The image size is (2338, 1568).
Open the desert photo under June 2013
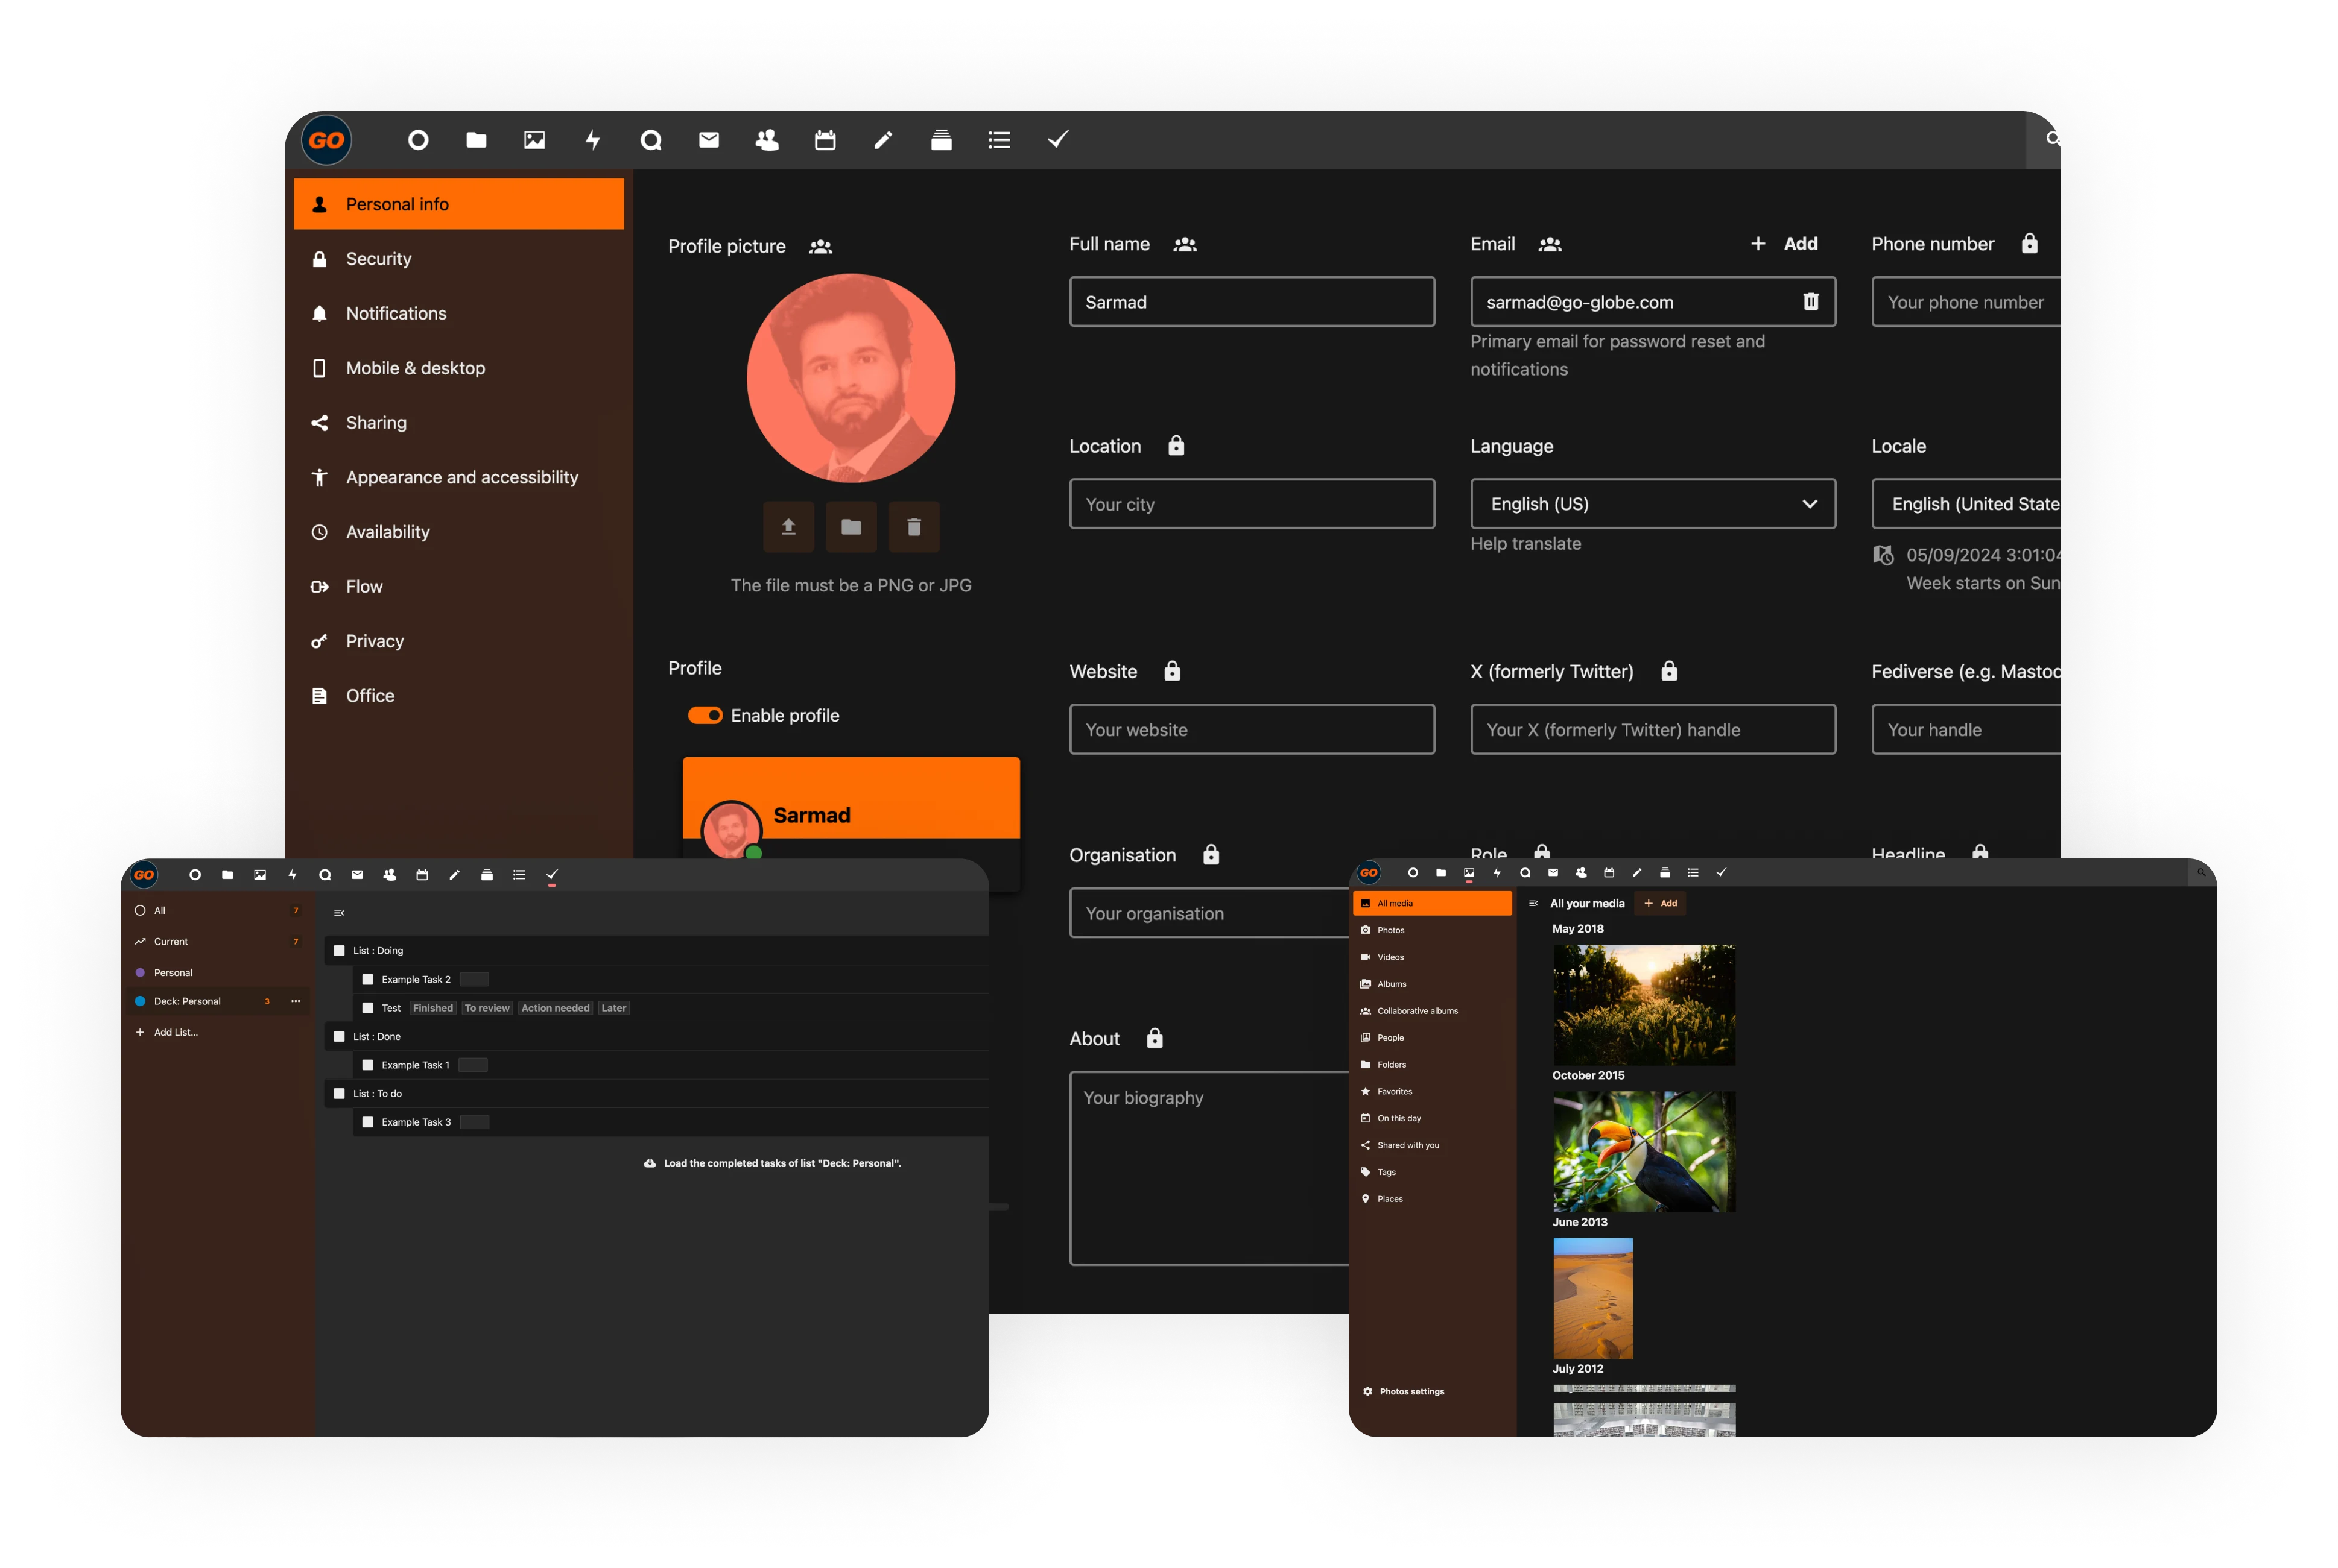[1592, 1298]
